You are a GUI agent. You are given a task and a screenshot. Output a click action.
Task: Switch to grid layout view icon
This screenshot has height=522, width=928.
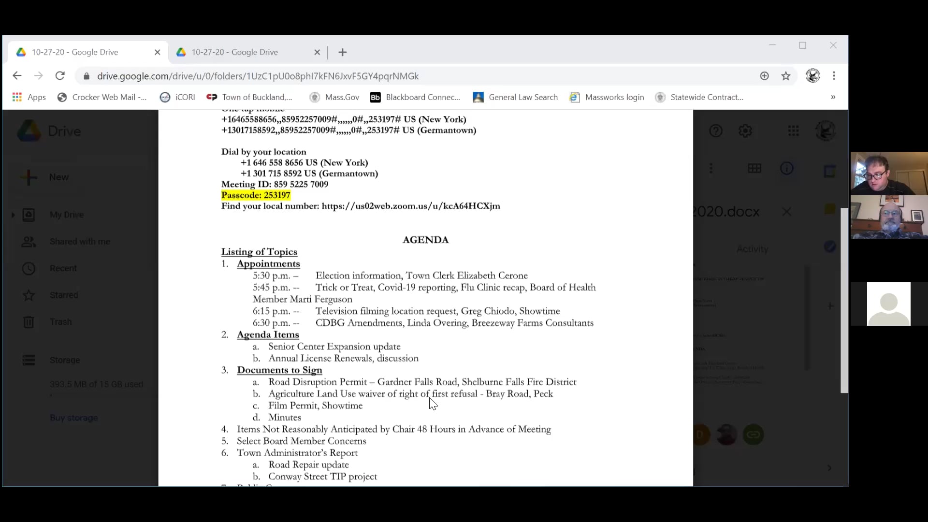pos(754,168)
